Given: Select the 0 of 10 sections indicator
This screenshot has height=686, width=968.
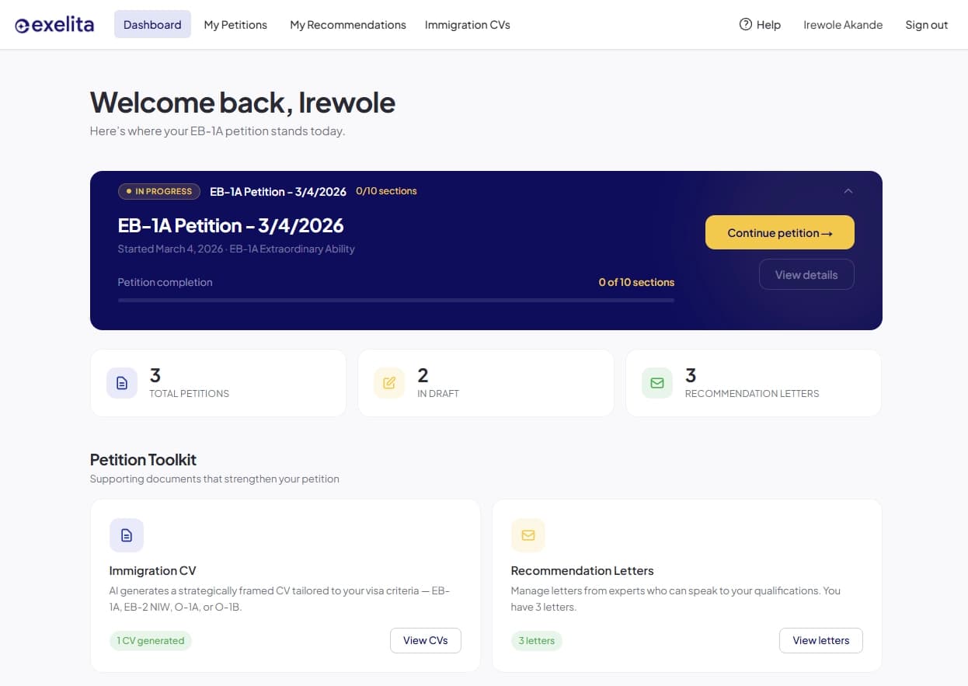Looking at the screenshot, I should (x=636, y=282).
